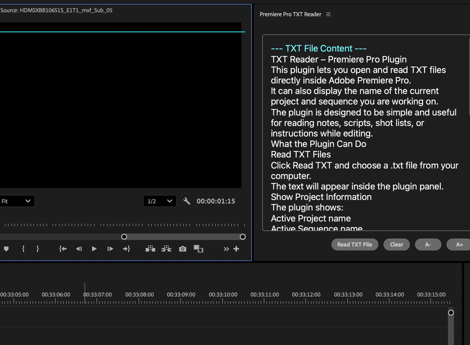Click the Insert edit icon
The width and height of the screenshot is (470, 345).
pos(150,249)
